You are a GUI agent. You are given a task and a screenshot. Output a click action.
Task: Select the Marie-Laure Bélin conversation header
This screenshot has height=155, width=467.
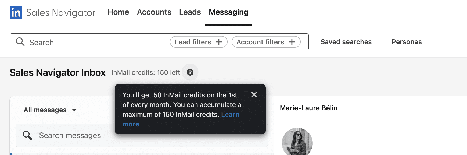coord(309,108)
